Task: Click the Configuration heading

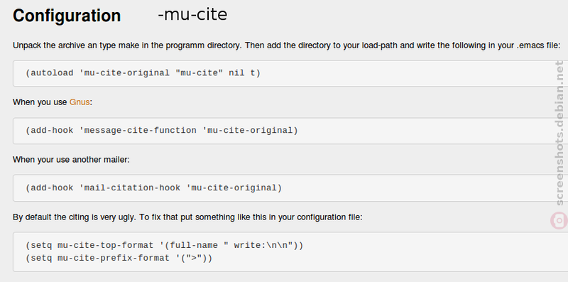Action: (67, 16)
